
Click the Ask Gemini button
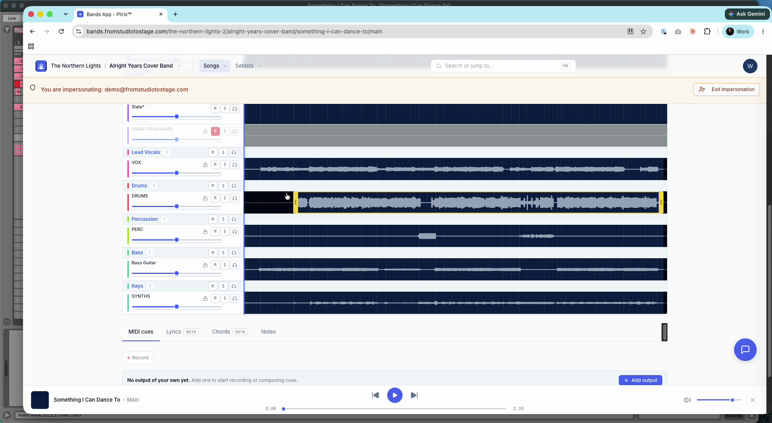click(747, 14)
